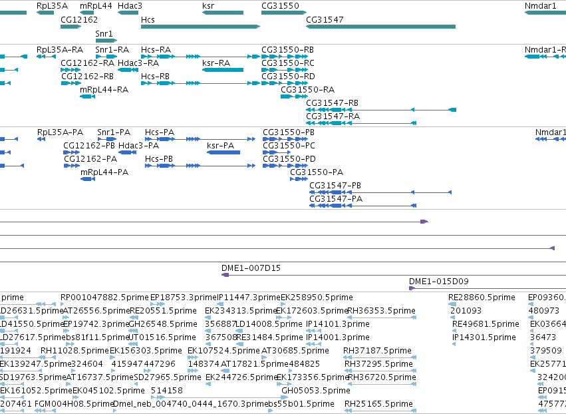Select the ksr gene bar
This screenshot has height=414, width=566.
223,13
